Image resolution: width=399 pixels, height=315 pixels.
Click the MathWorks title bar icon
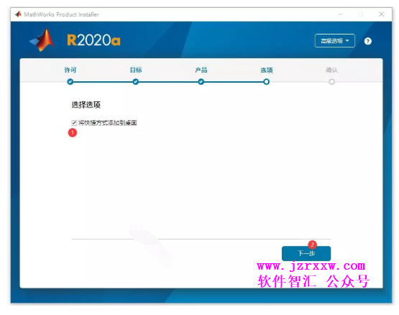[18, 14]
